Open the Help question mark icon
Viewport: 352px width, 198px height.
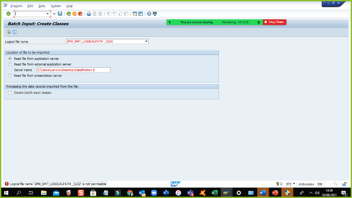[x=149, y=14]
